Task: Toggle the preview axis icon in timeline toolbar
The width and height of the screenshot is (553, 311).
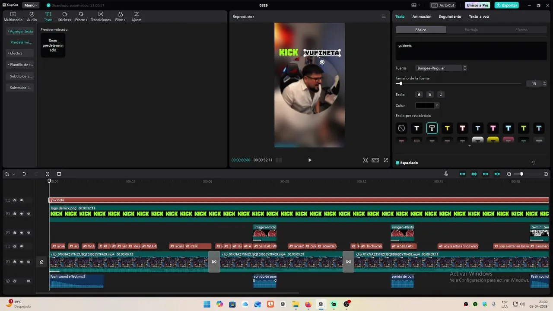Action: click(497, 174)
